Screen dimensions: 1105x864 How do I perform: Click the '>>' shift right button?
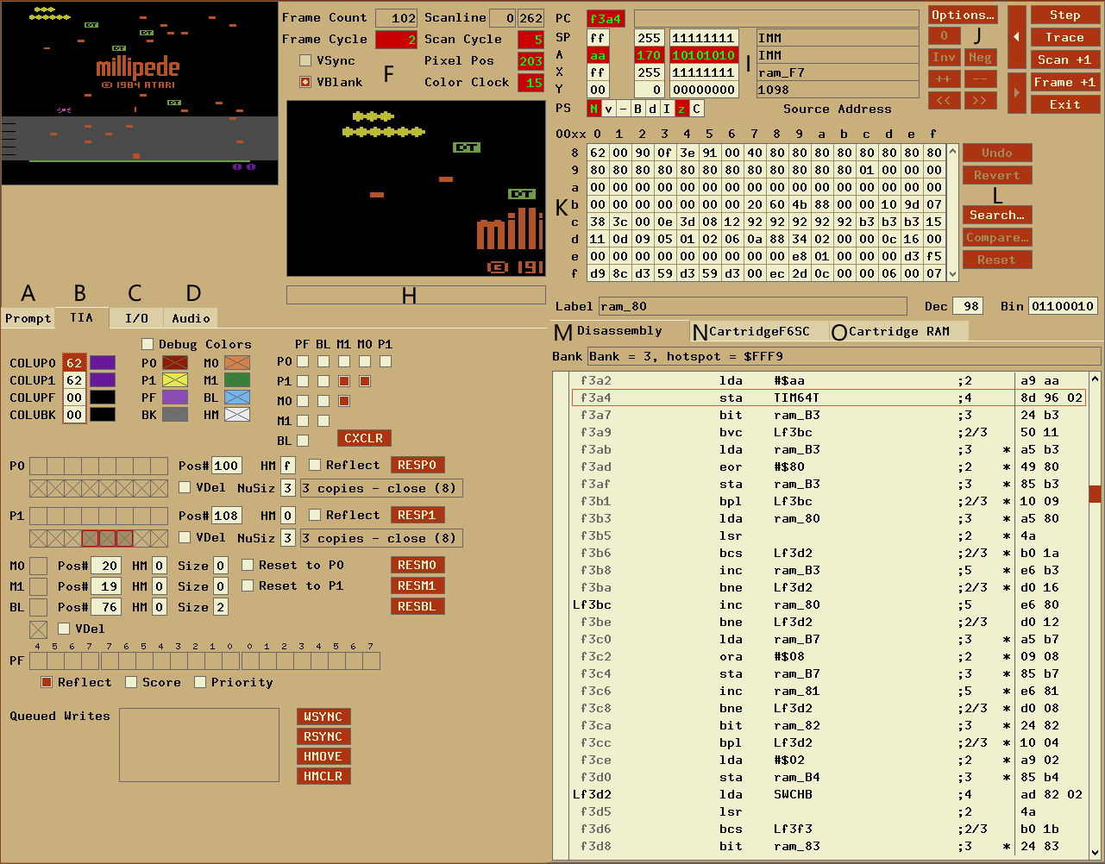tap(980, 100)
